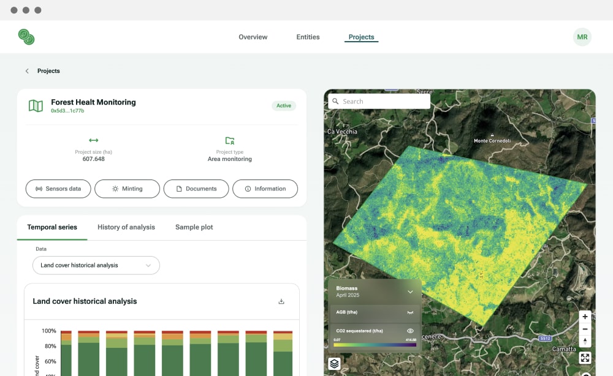Select the project size value 607.648
Viewport: 613px width, 376px height.
93,159
